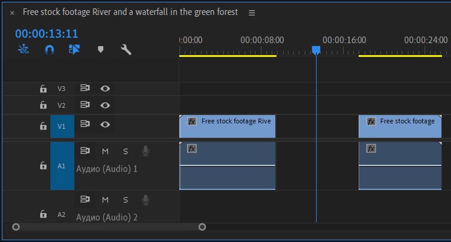This screenshot has width=451, height=242.
Task: Select the sequence tab title
Action: [130, 12]
